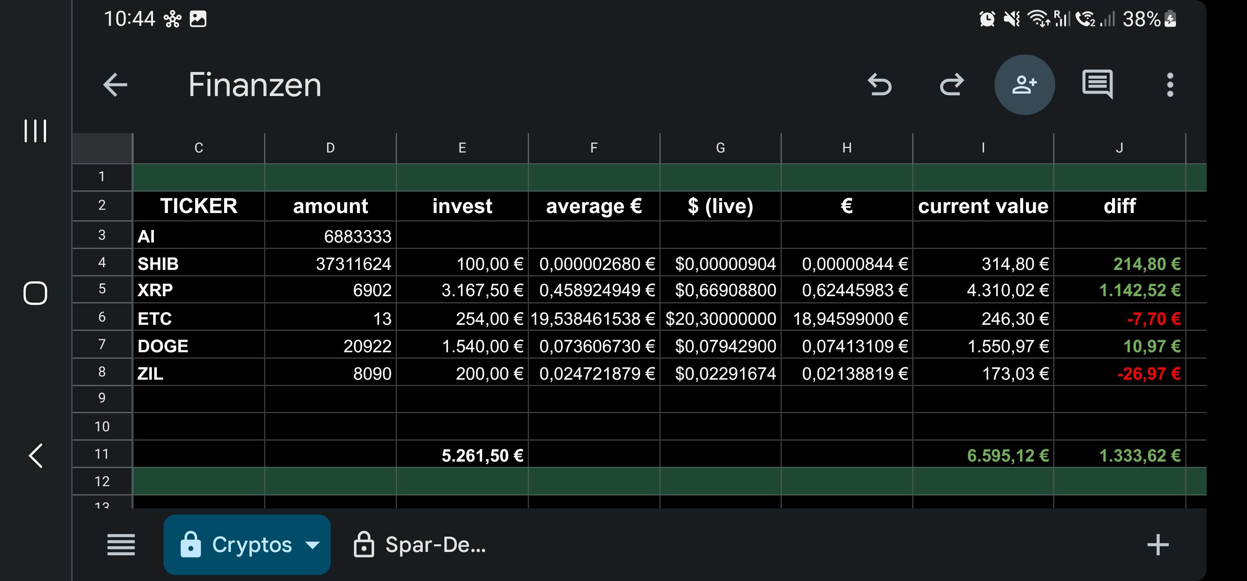Select column H header
Screen dimensions: 1247x581
pos(847,148)
